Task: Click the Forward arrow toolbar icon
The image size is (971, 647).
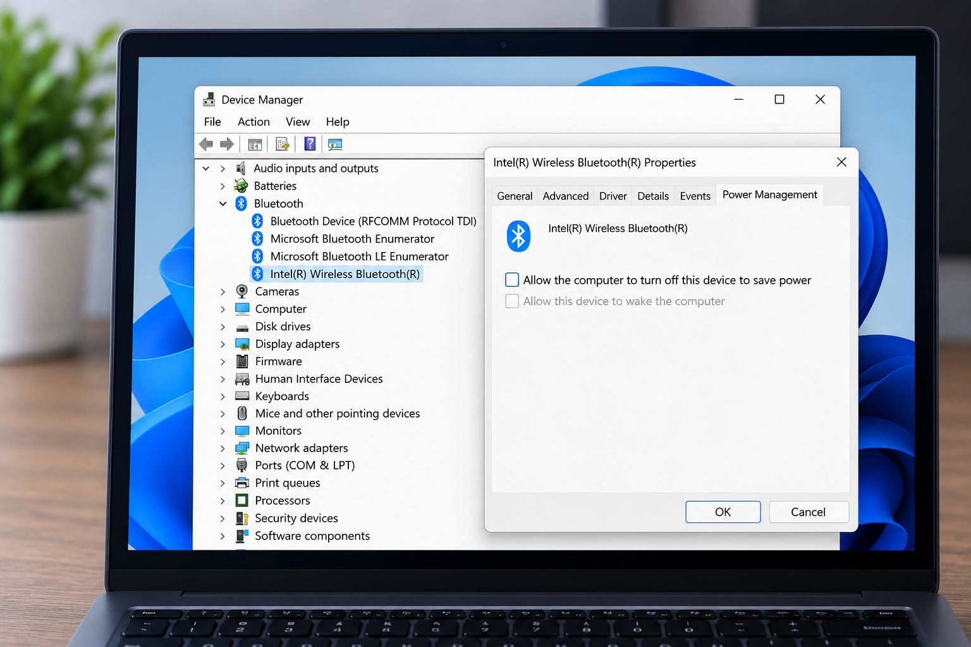Action: [x=227, y=145]
